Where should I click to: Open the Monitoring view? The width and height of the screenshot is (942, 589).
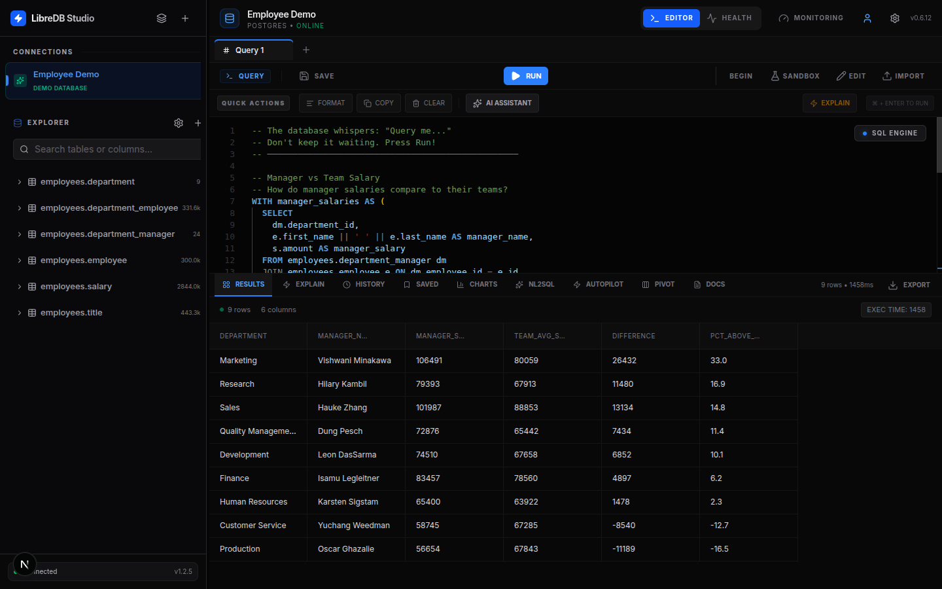tap(811, 18)
